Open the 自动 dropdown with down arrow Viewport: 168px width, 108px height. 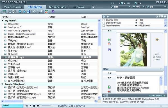(156, 7)
